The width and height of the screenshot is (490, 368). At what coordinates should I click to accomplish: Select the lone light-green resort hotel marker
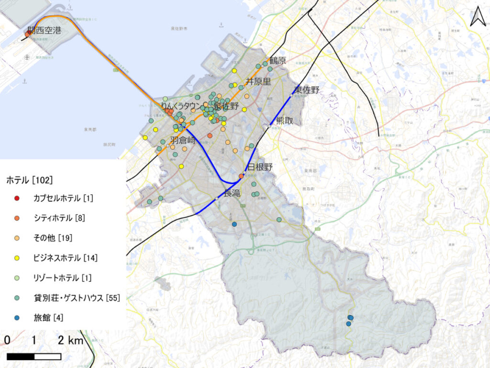[x=165, y=99]
